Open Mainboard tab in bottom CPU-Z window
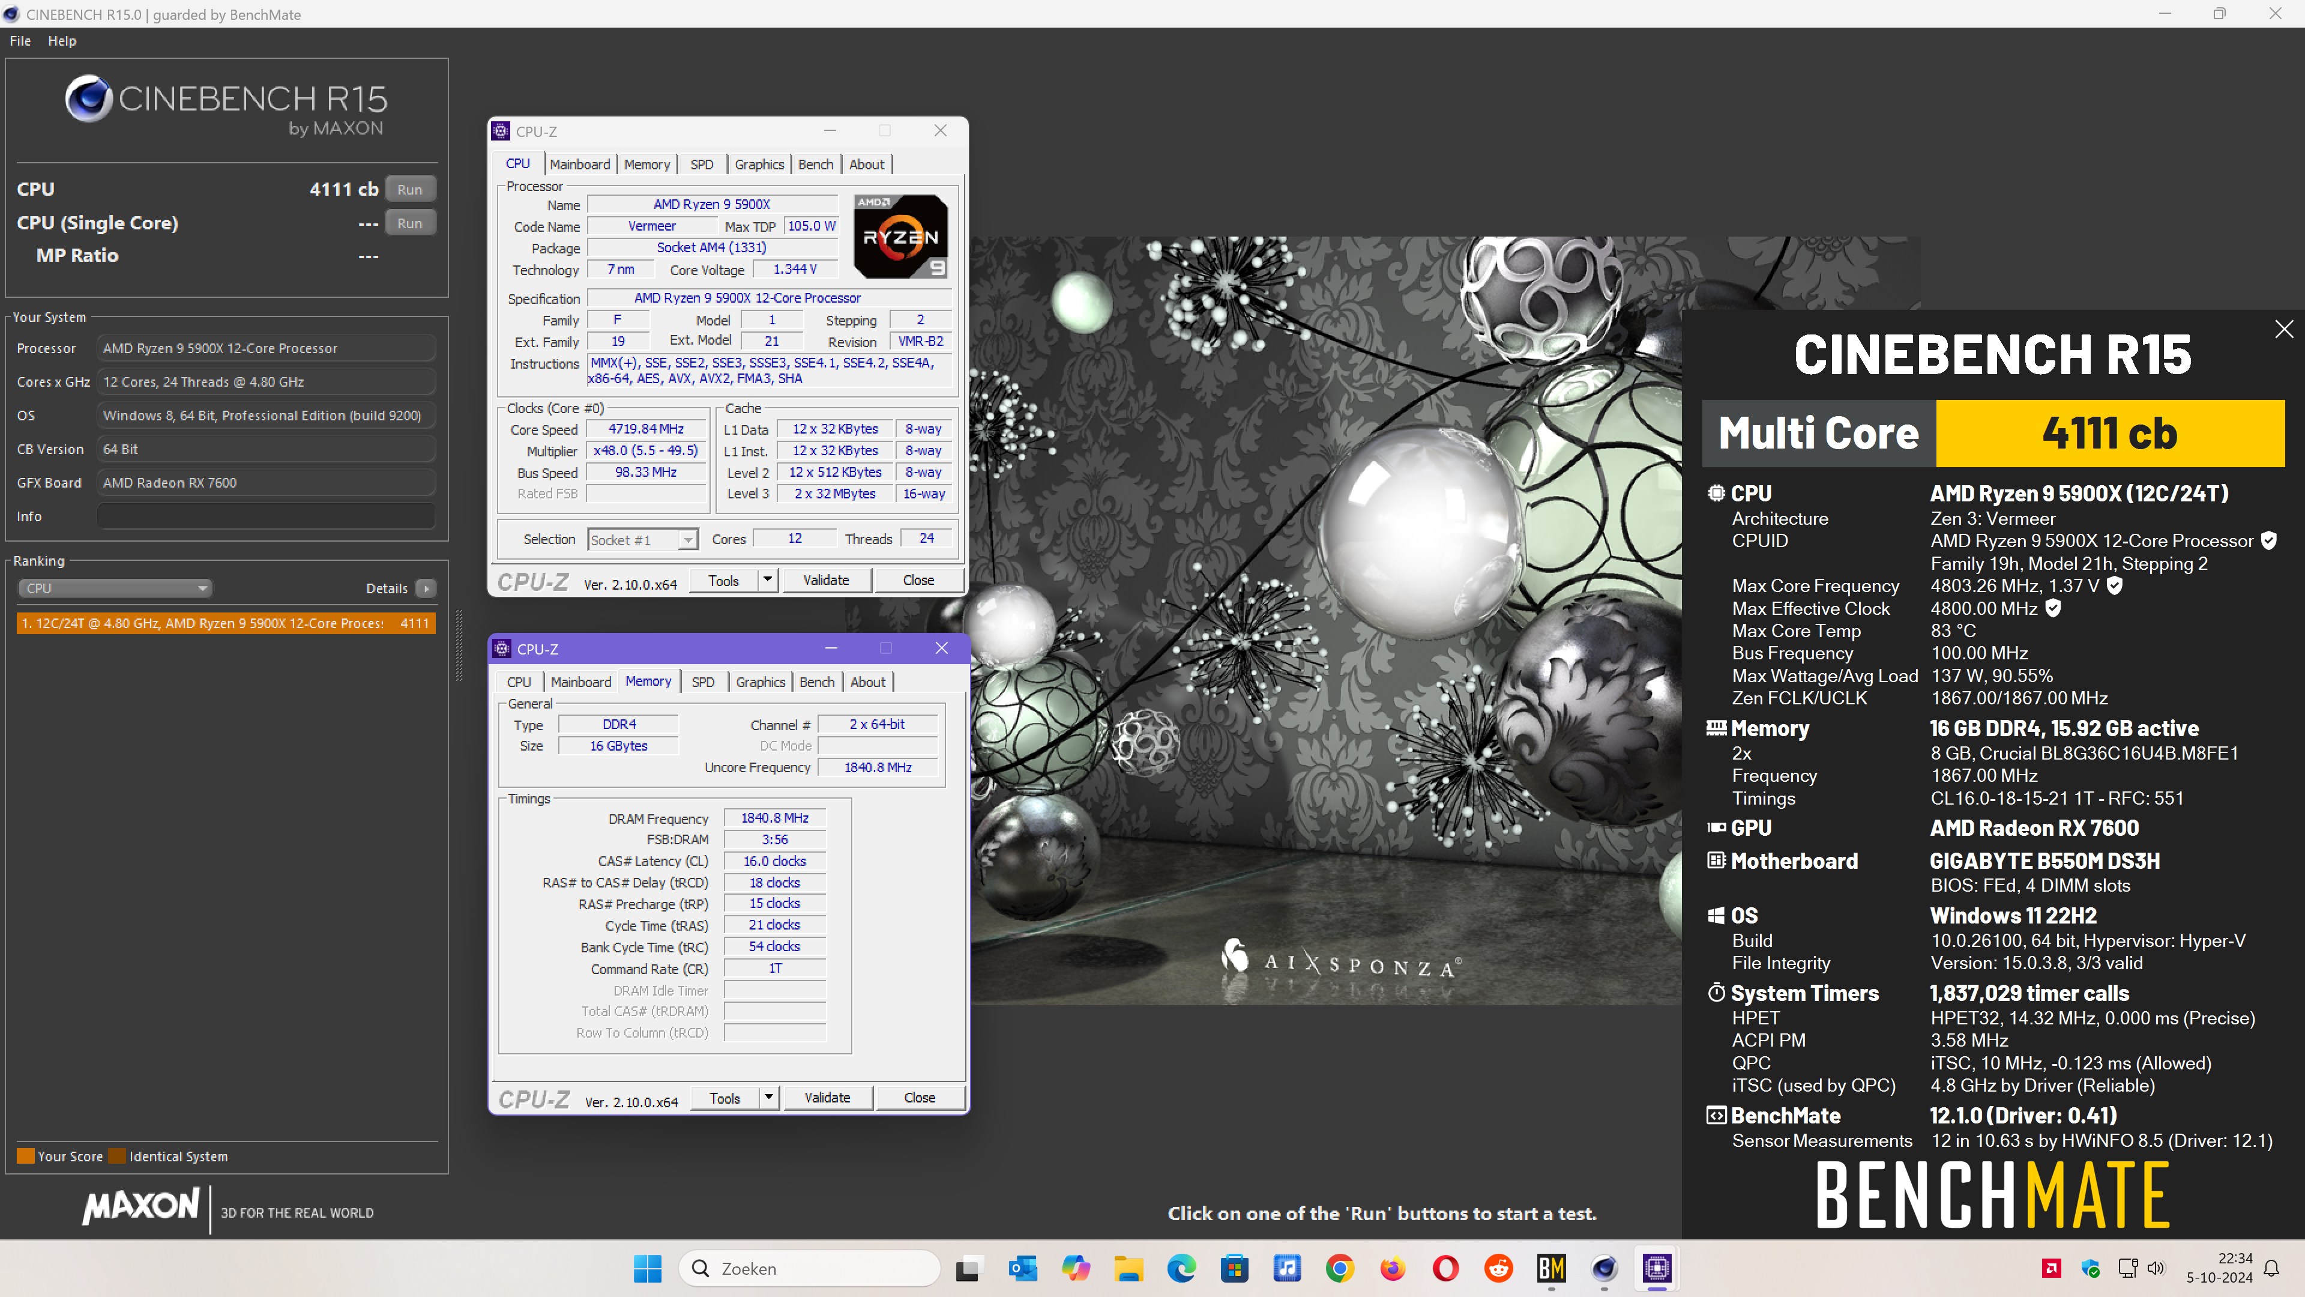2305x1297 pixels. [582, 682]
